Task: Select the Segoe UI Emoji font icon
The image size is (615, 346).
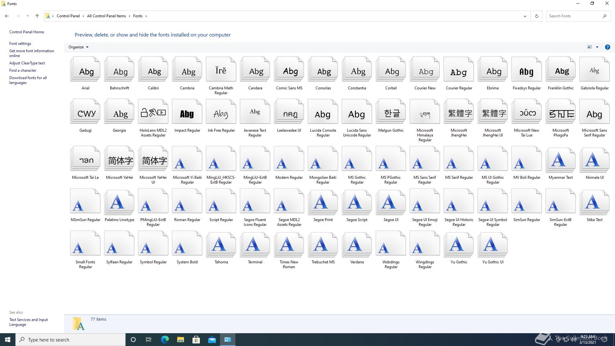Action: pos(425,202)
